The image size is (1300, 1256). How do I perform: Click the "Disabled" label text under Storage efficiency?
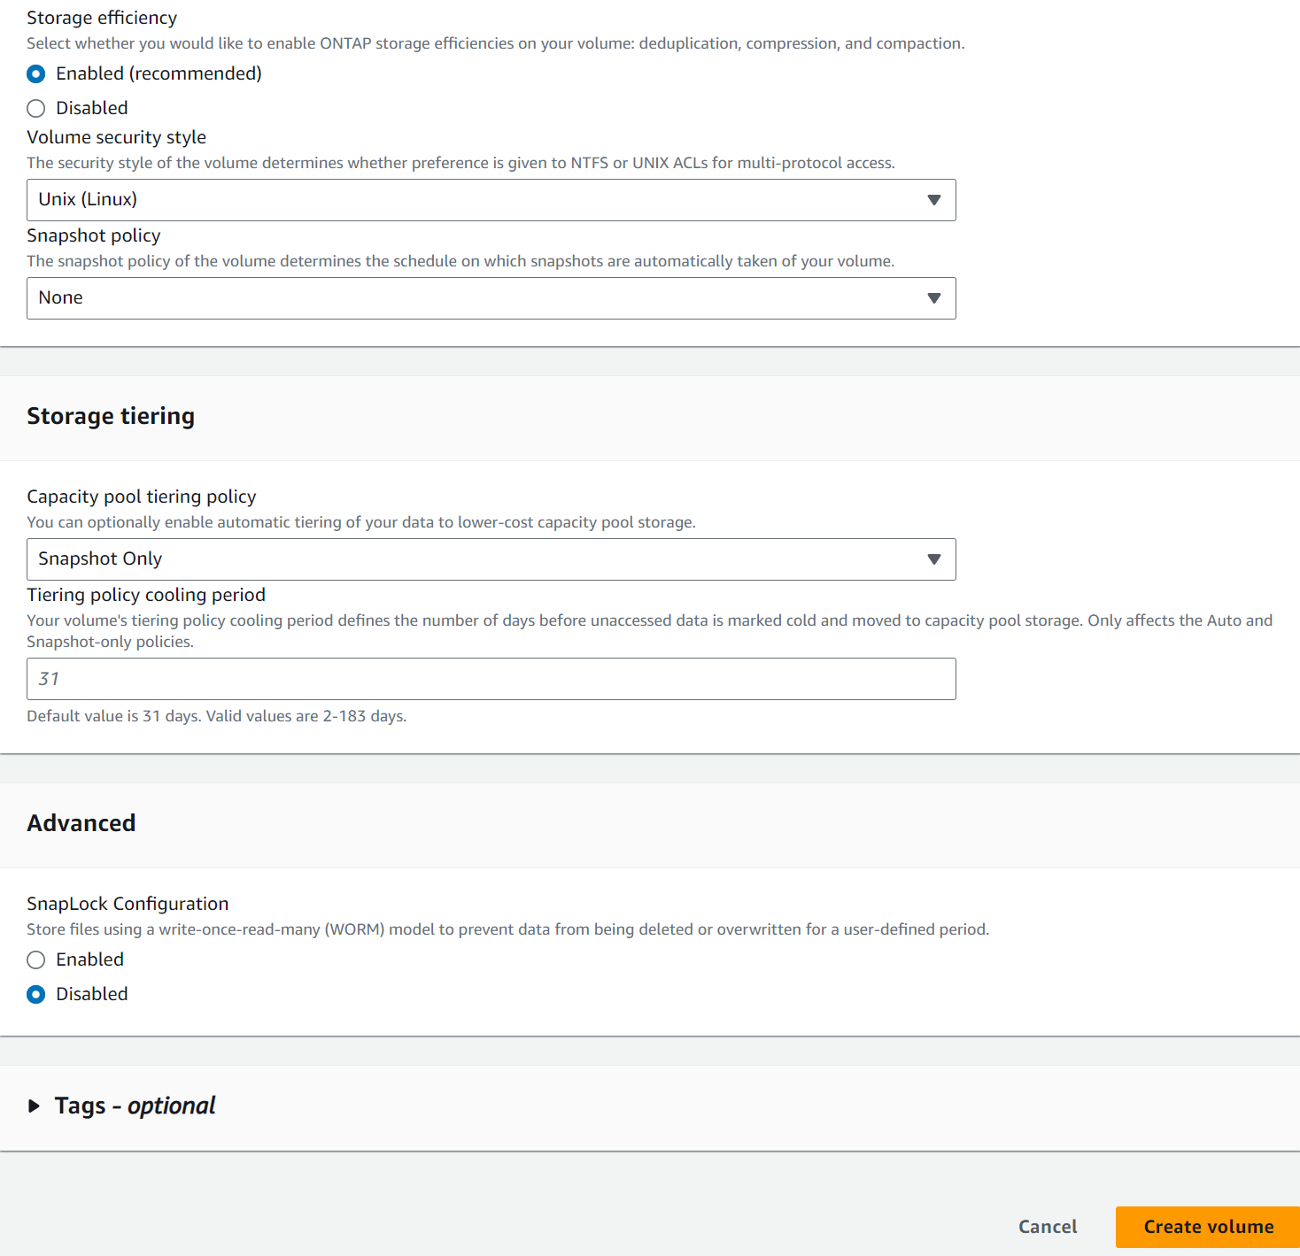92,108
